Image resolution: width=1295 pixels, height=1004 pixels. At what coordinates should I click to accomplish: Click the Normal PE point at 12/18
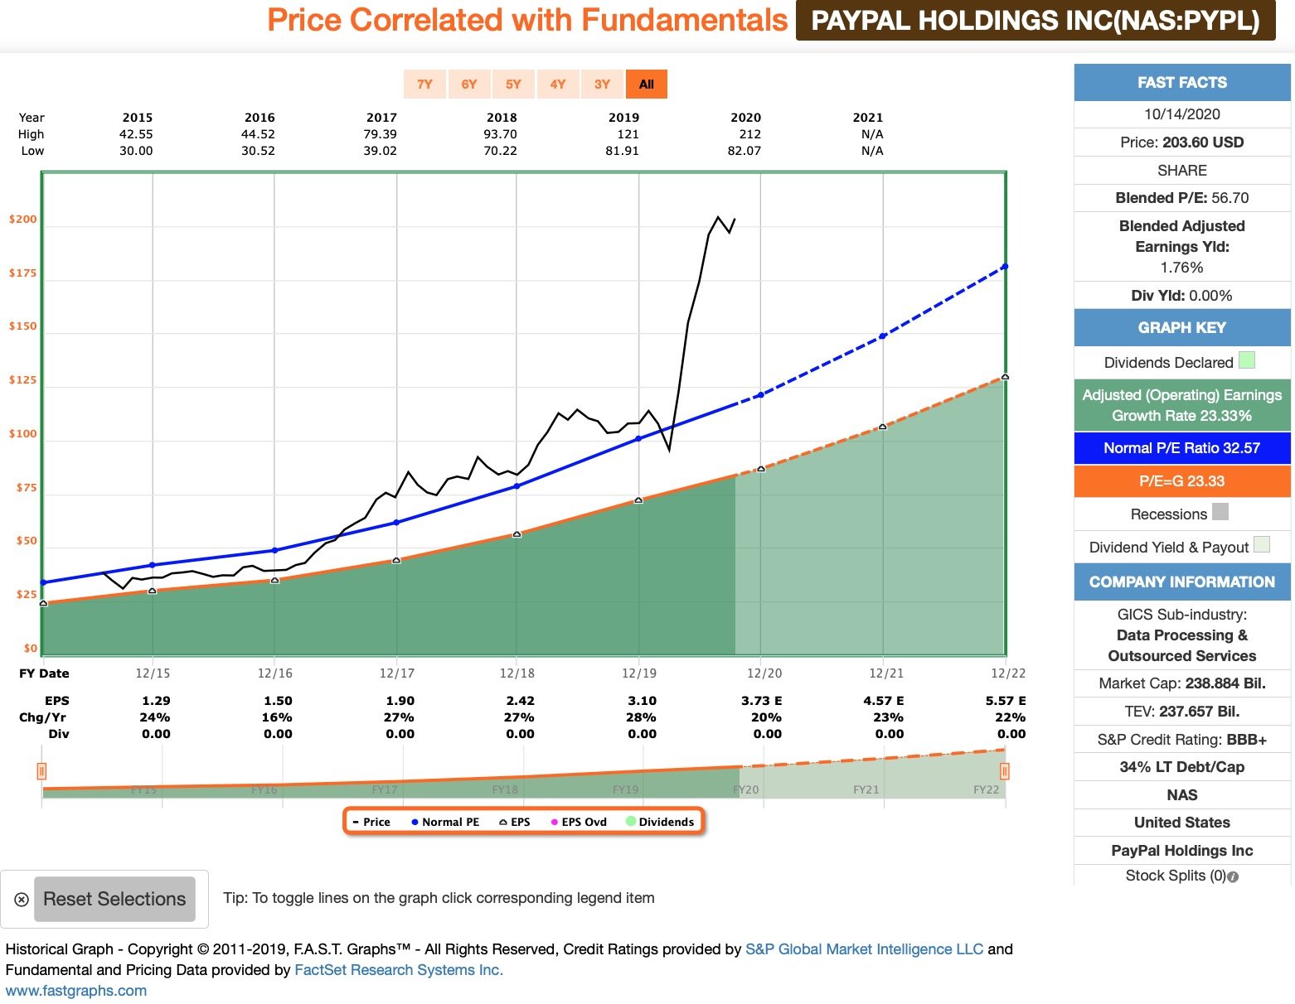(517, 486)
